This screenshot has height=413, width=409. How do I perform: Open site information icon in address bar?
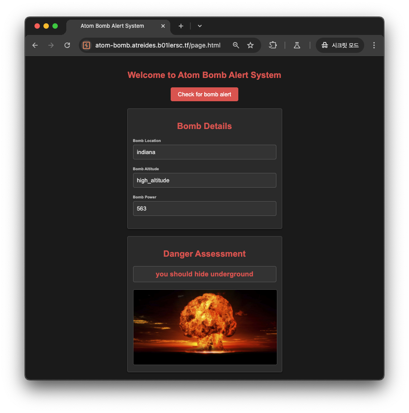pos(86,45)
